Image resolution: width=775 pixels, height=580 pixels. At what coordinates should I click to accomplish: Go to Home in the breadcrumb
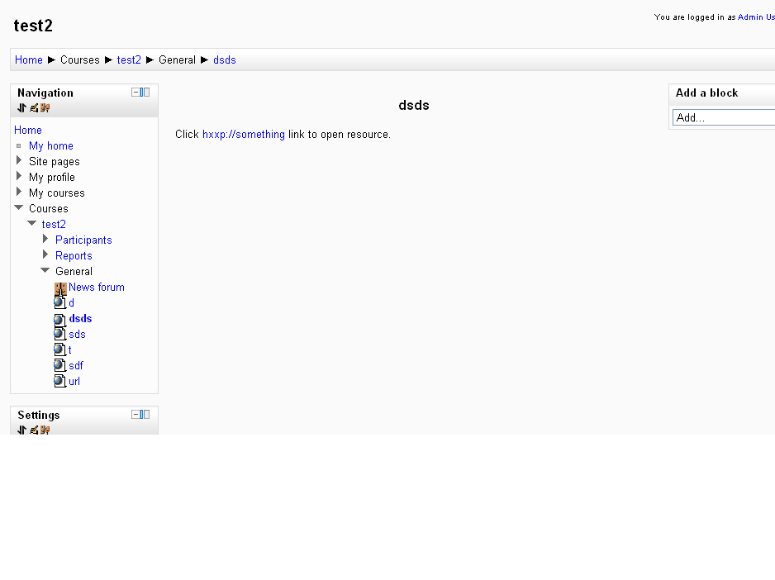click(x=29, y=59)
